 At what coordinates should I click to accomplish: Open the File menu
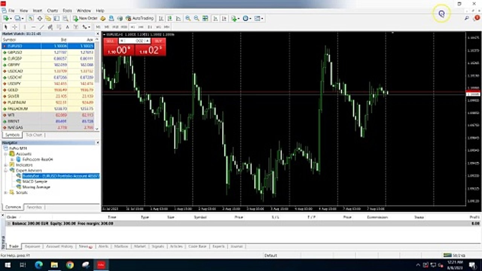pos(11,11)
